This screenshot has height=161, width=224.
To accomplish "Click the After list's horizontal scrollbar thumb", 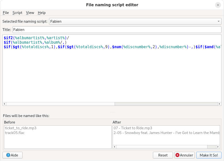I will [212, 147].
